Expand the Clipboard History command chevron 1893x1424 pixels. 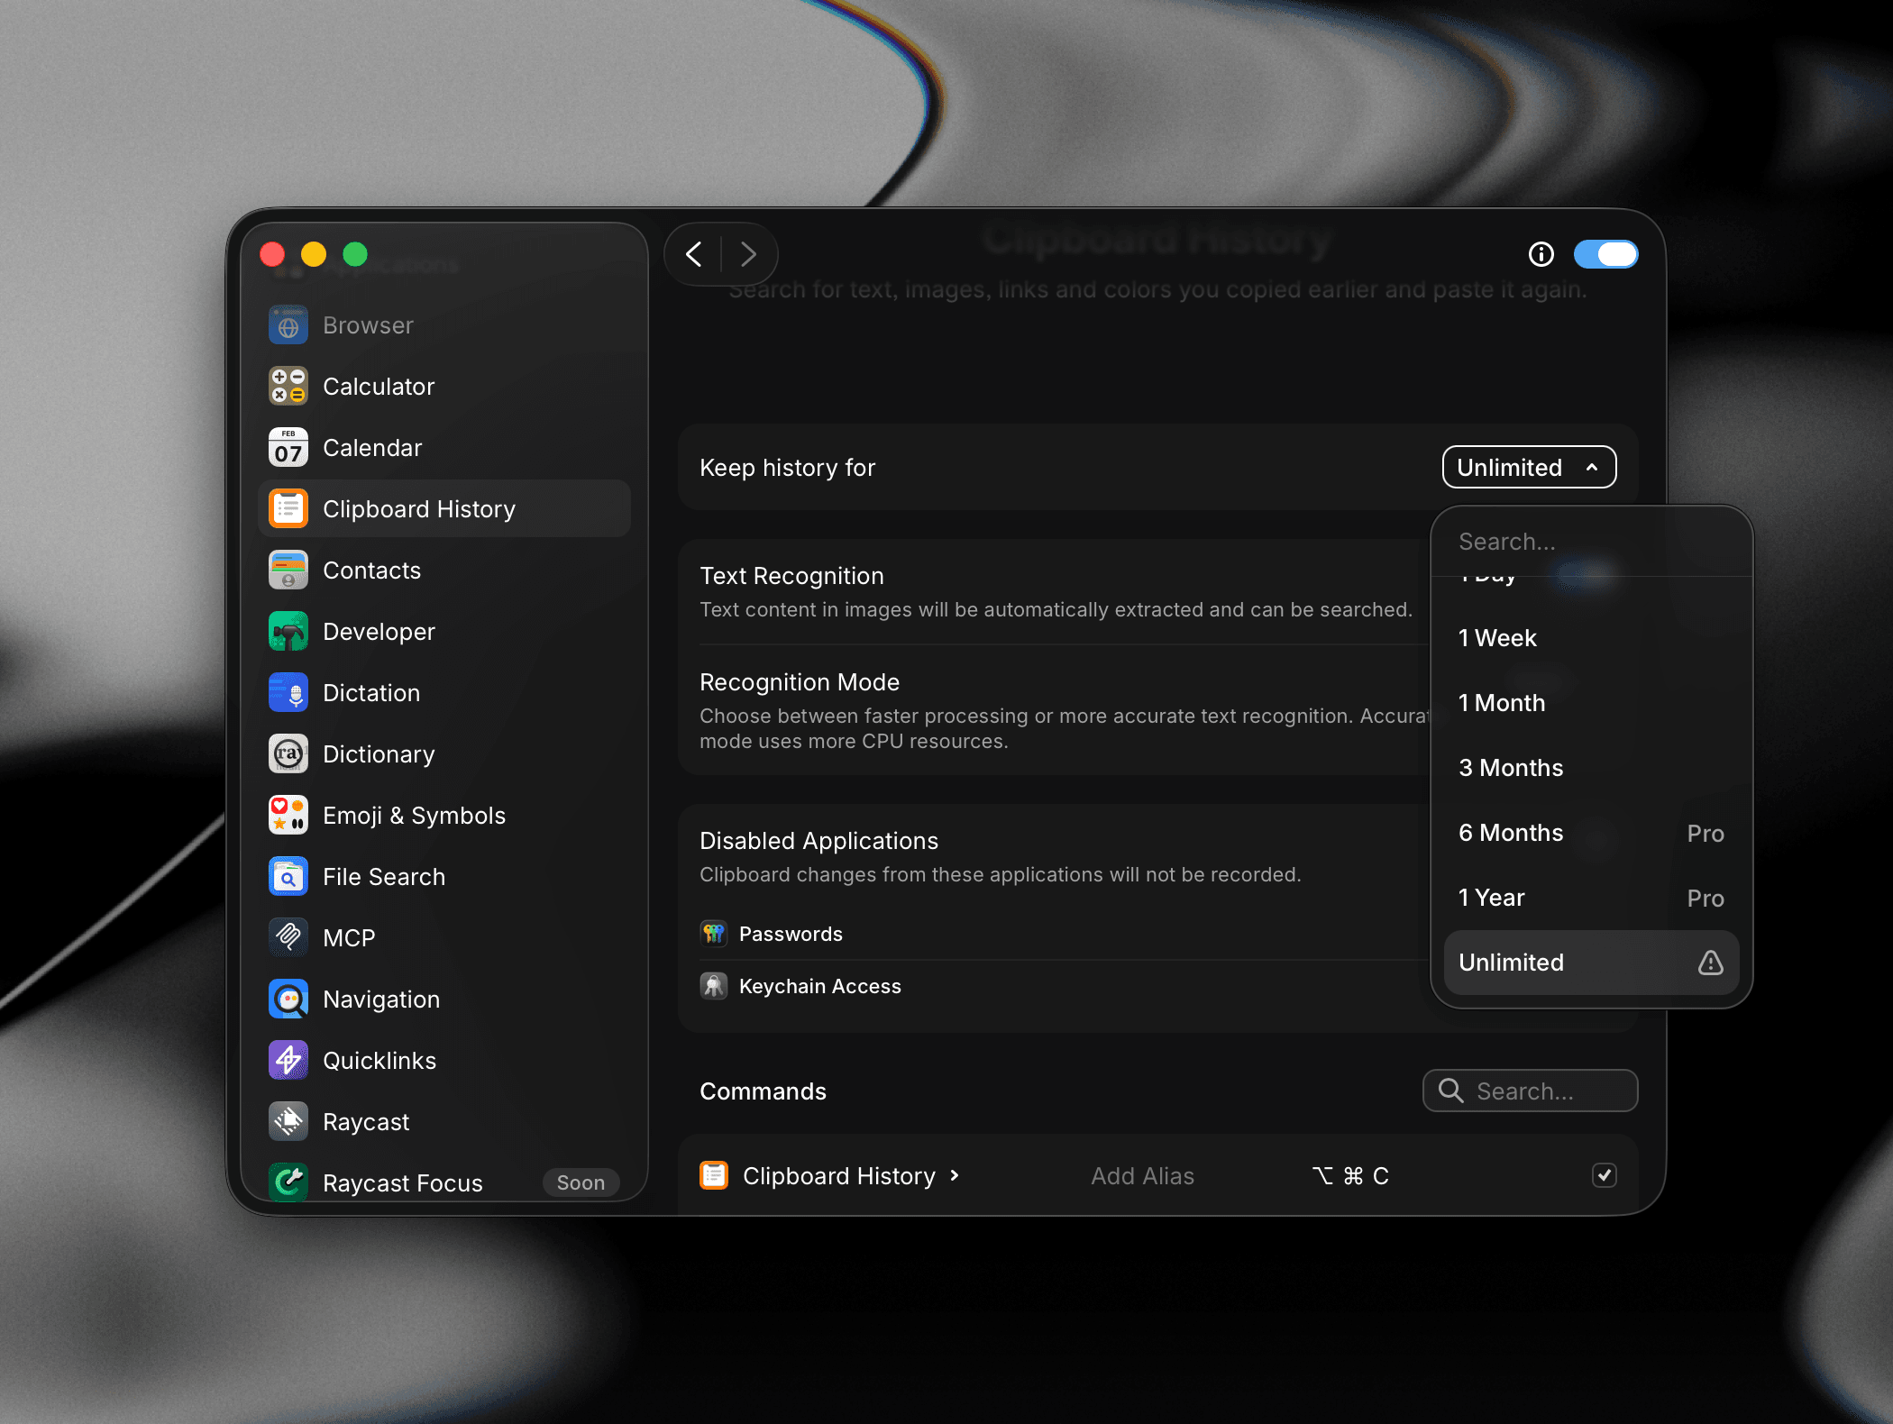(x=955, y=1175)
